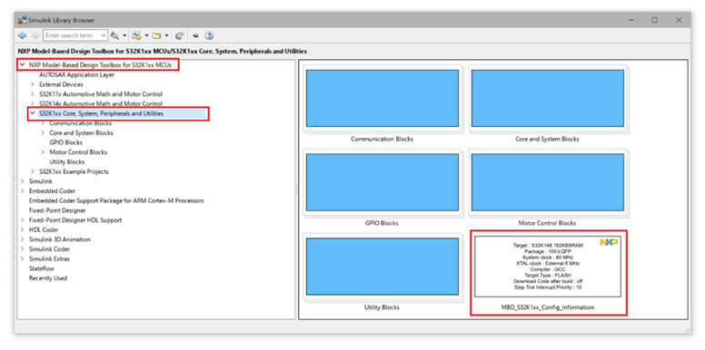The image size is (705, 350).
Task: Click the open folder icon
Action: tap(156, 35)
